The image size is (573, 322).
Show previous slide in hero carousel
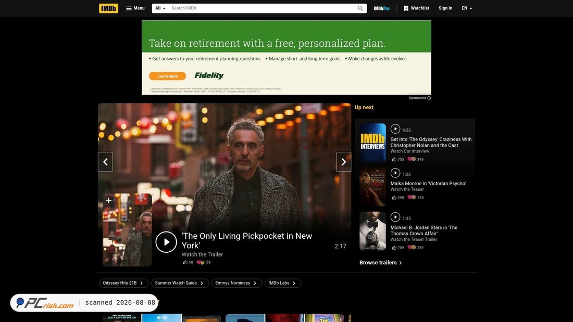(x=105, y=162)
